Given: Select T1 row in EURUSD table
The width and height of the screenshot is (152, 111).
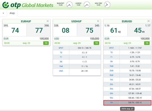Looking at the screenshot, I should point(127,57).
